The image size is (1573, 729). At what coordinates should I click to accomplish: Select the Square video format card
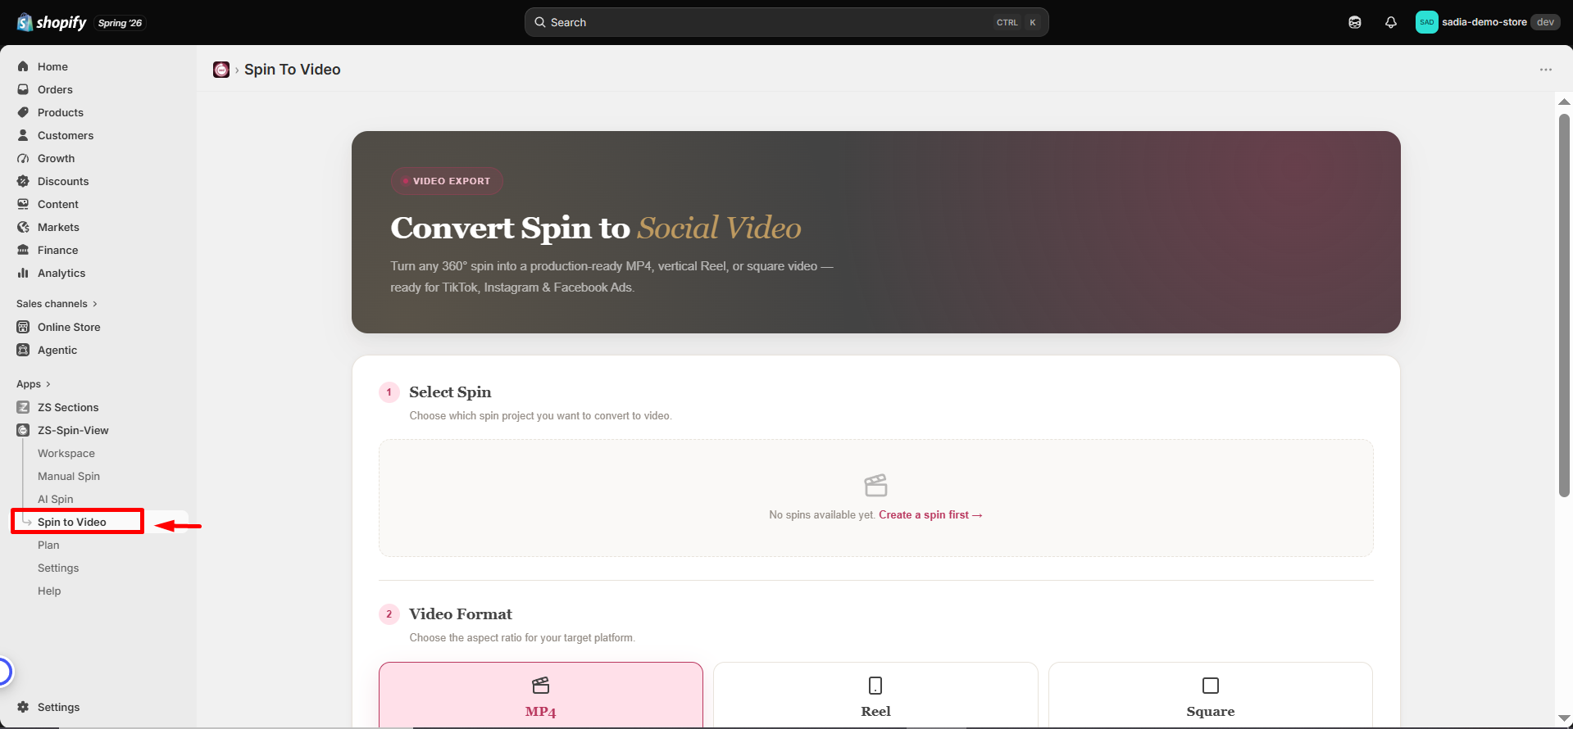(1210, 695)
